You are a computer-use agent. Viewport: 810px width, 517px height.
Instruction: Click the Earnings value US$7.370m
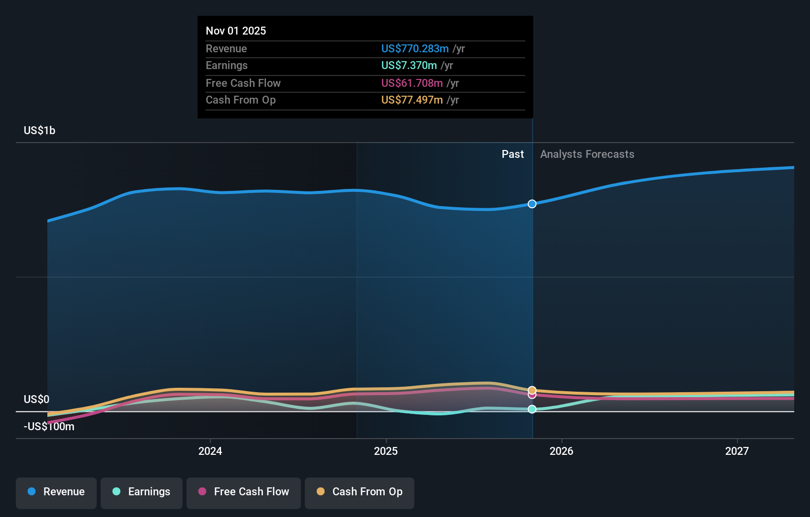[x=408, y=65]
